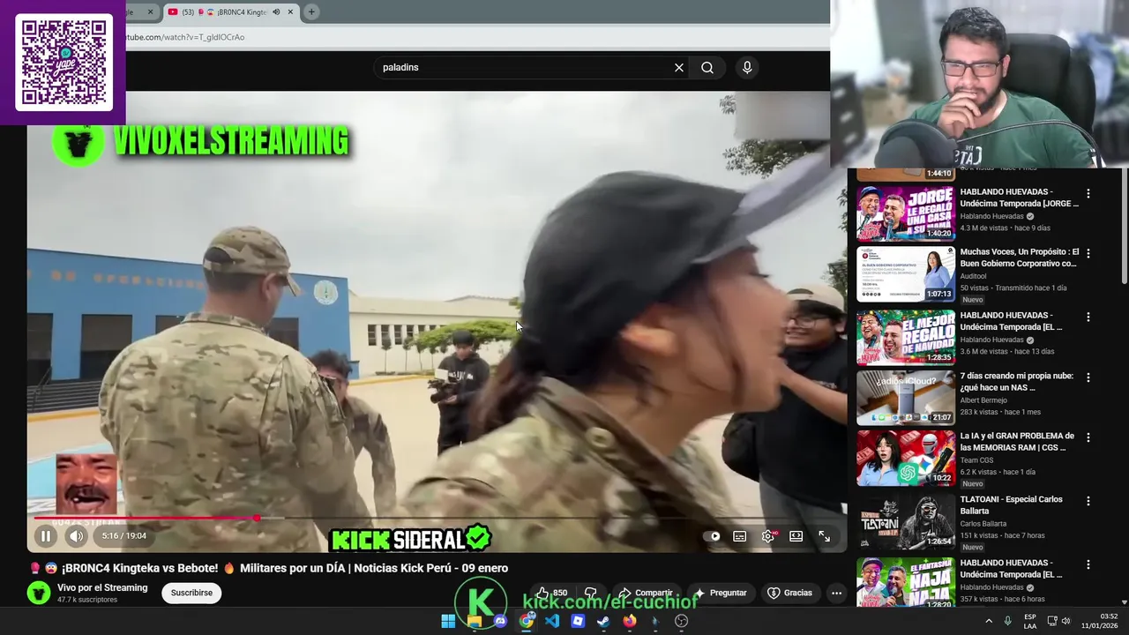Select the BR0NC4 Kingteka YouTube tab
The image size is (1129, 635).
pos(231,11)
